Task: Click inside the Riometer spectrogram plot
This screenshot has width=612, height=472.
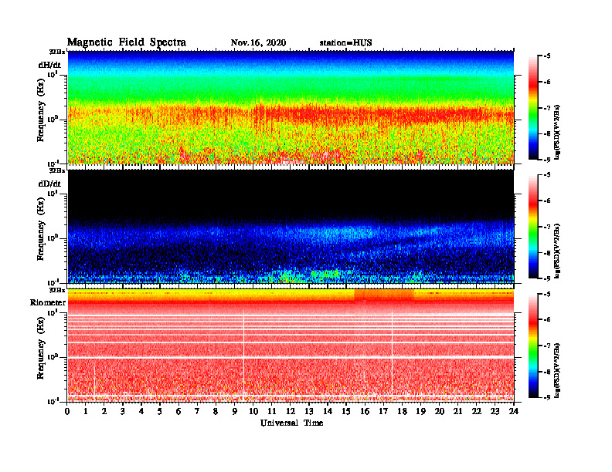Action: (291, 346)
